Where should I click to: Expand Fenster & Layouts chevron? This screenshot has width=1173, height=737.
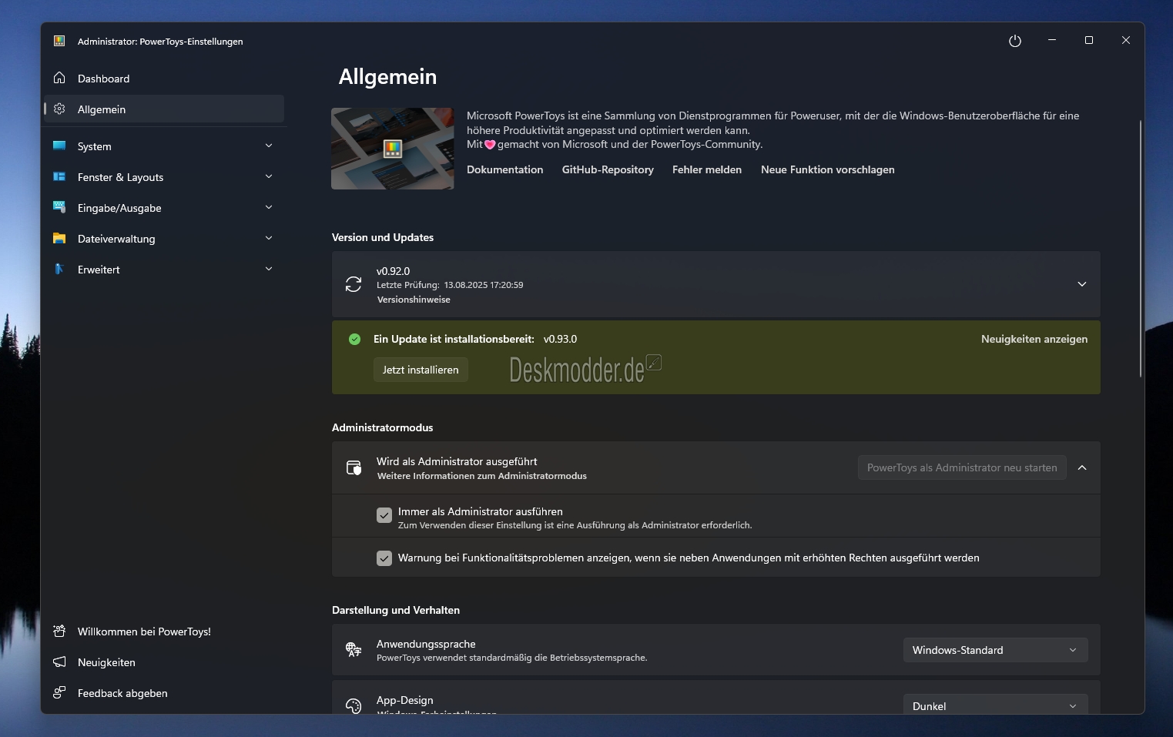pos(269,176)
